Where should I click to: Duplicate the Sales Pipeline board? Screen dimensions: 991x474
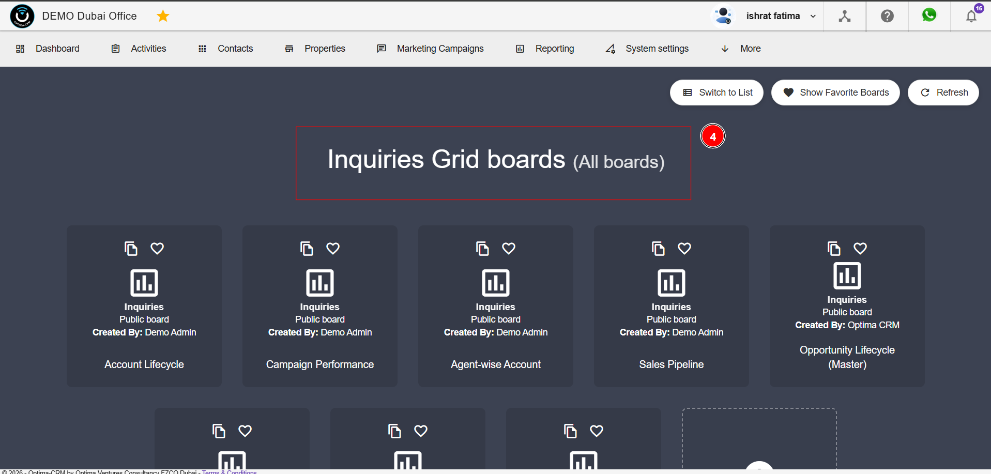pyautogui.click(x=658, y=249)
